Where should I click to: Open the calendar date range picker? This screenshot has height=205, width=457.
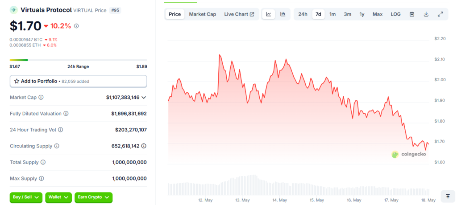coord(412,14)
